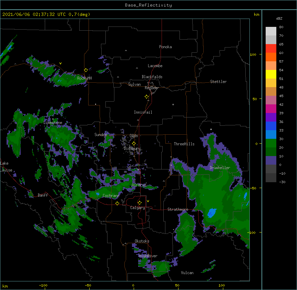The height and width of the screenshot is (290, 297).
Task: Click the Vulcan label
Action: pos(187,273)
